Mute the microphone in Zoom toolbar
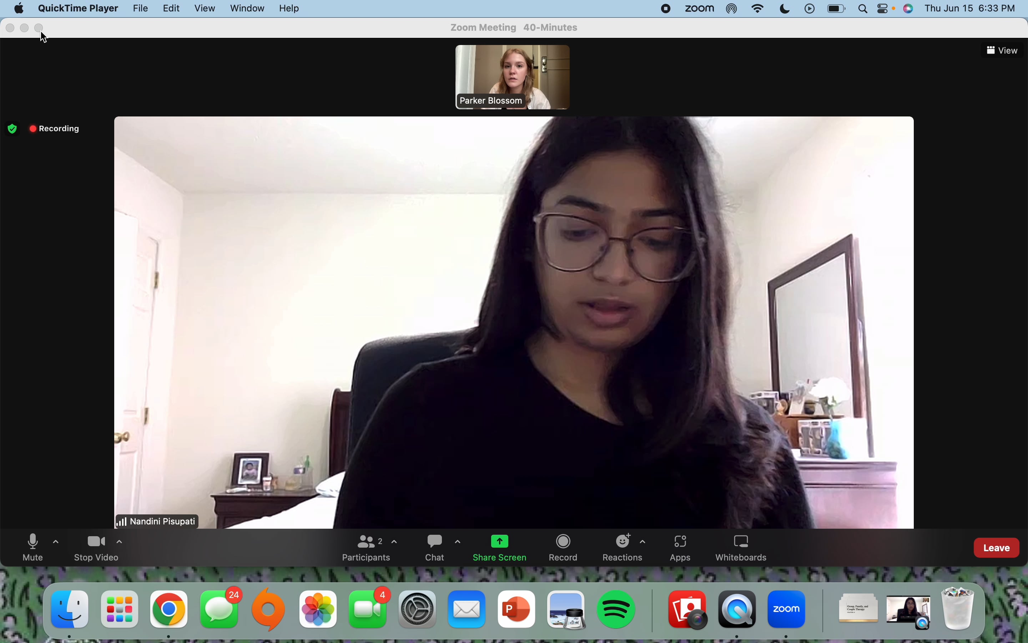The image size is (1028, 643). 33,548
